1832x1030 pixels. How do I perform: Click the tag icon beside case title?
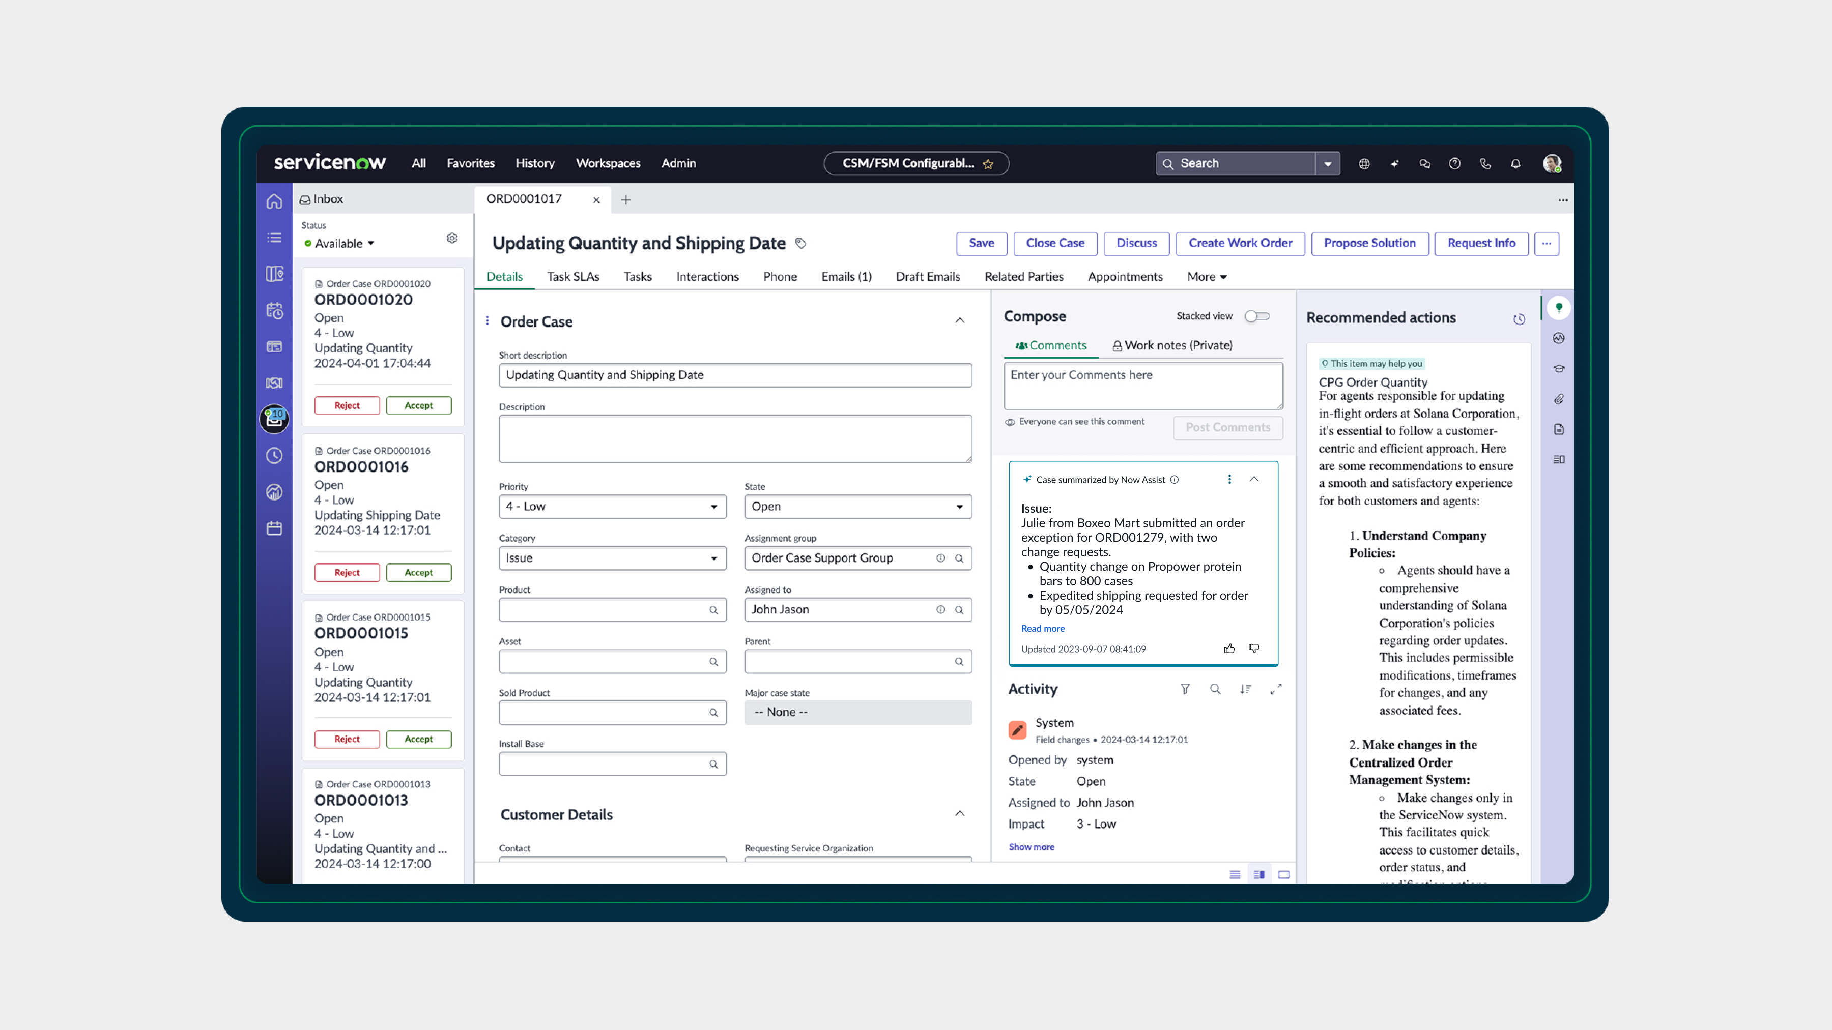tap(801, 243)
